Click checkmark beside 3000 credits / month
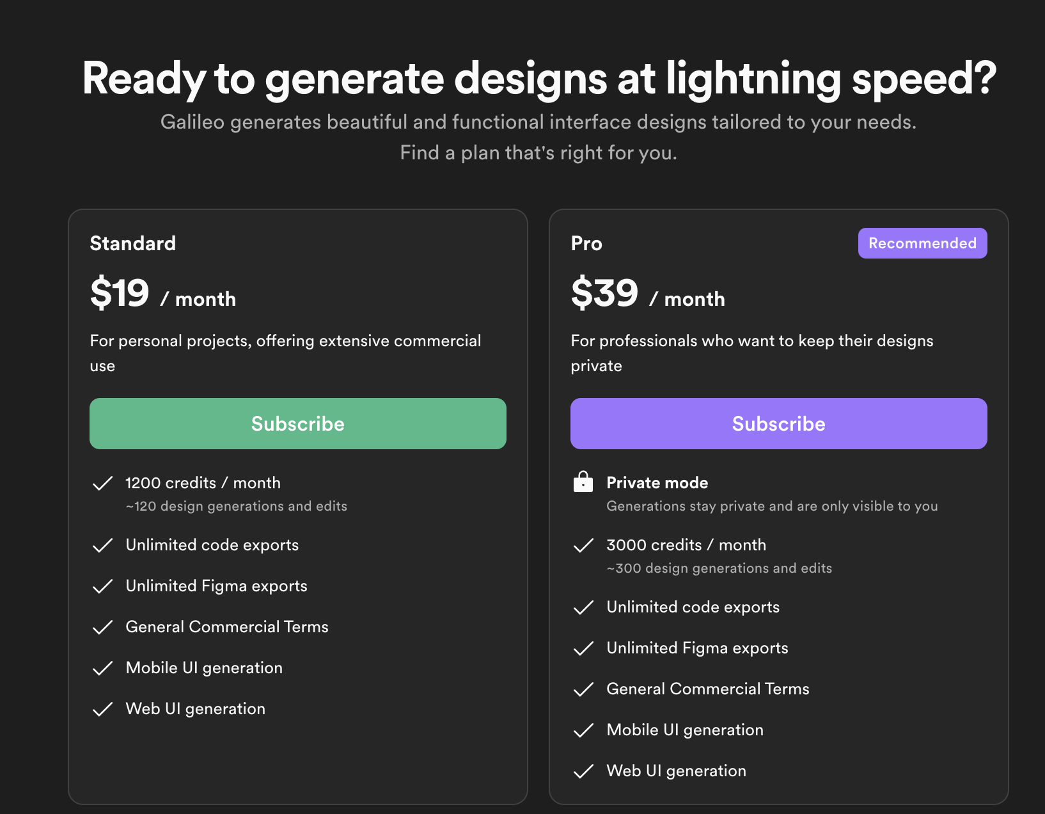Viewport: 1045px width, 814px height. [583, 545]
